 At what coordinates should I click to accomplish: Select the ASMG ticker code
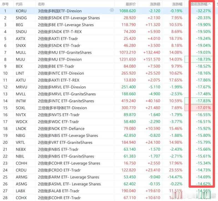tap(21, 184)
